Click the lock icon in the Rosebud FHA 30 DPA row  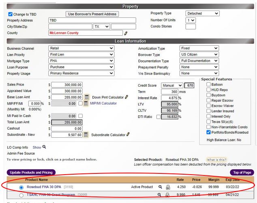[x=168, y=187]
